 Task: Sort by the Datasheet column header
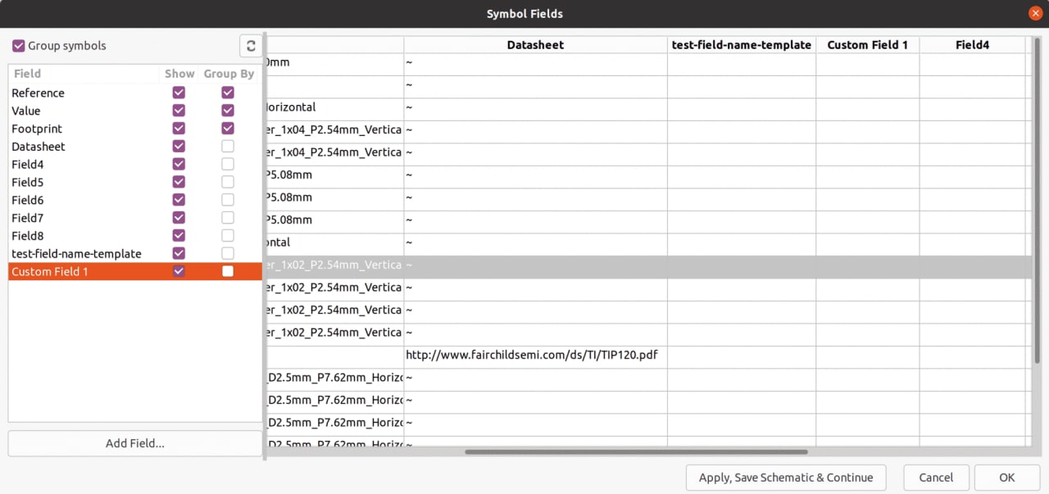(x=535, y=45)
